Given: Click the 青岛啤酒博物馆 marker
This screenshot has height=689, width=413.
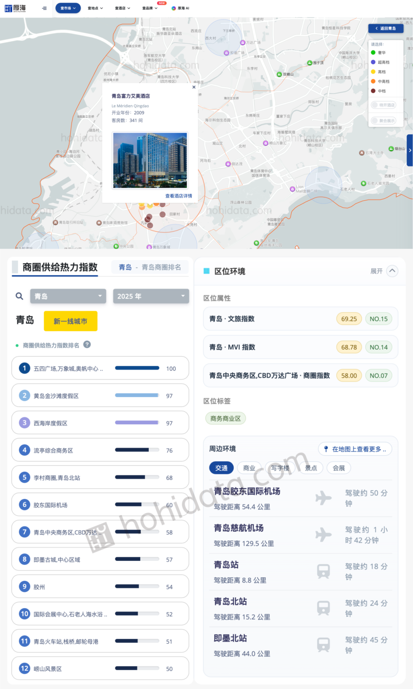Looking at the screenshot, I should [x=99, y=223].
